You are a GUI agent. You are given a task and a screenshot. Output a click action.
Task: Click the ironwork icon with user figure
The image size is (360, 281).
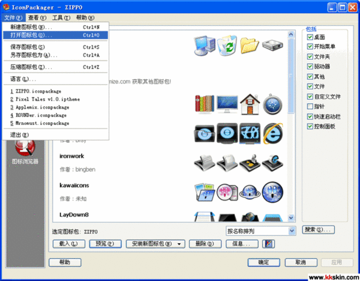pyautogui.click(x=250, y=163)
